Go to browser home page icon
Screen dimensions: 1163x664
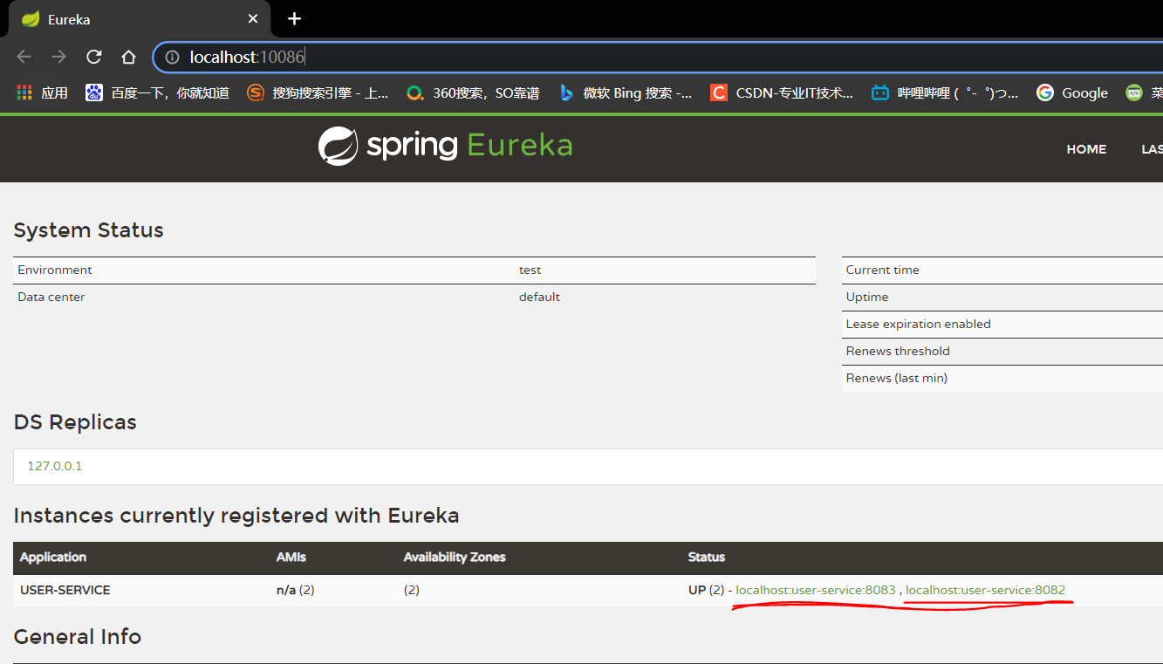click(x=128, y=57)
